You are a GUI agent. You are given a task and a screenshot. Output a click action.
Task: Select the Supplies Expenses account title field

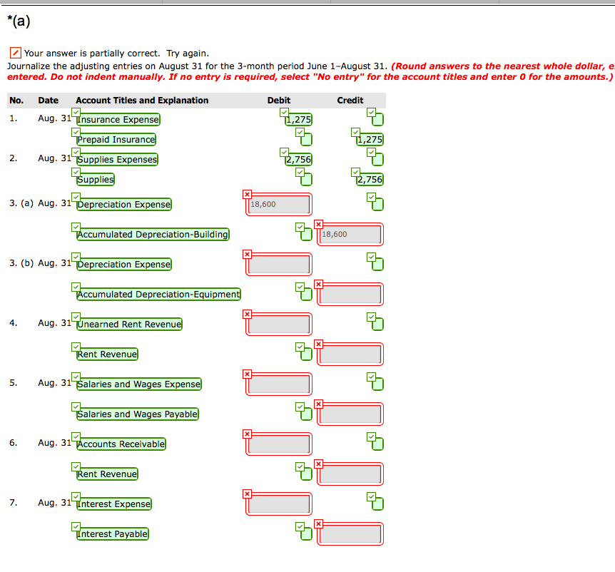coord(118,160)
